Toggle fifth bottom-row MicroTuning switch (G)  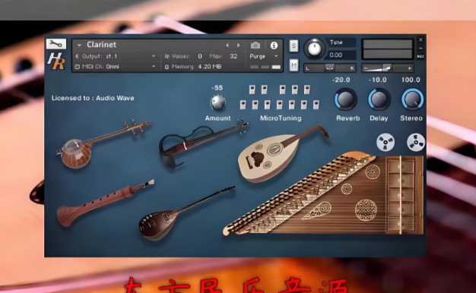point(292,105)
